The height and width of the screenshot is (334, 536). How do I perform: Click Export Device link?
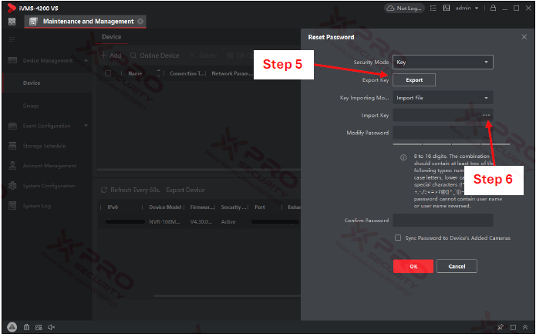pyautogui.click(x=185, y=190)
